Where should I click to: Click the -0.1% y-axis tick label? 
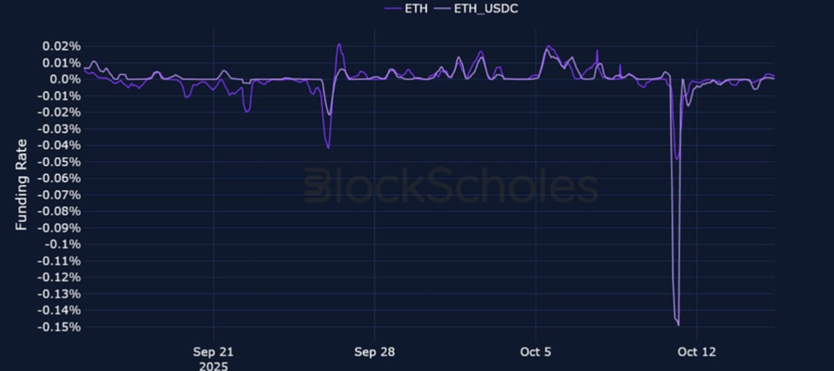tap(63, 244)
